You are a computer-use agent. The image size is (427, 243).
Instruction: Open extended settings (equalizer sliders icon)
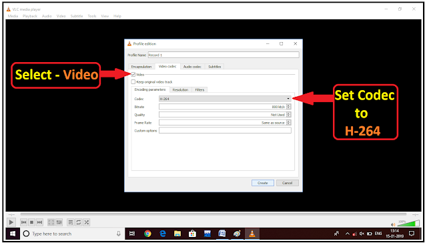(x=59, y=222)
